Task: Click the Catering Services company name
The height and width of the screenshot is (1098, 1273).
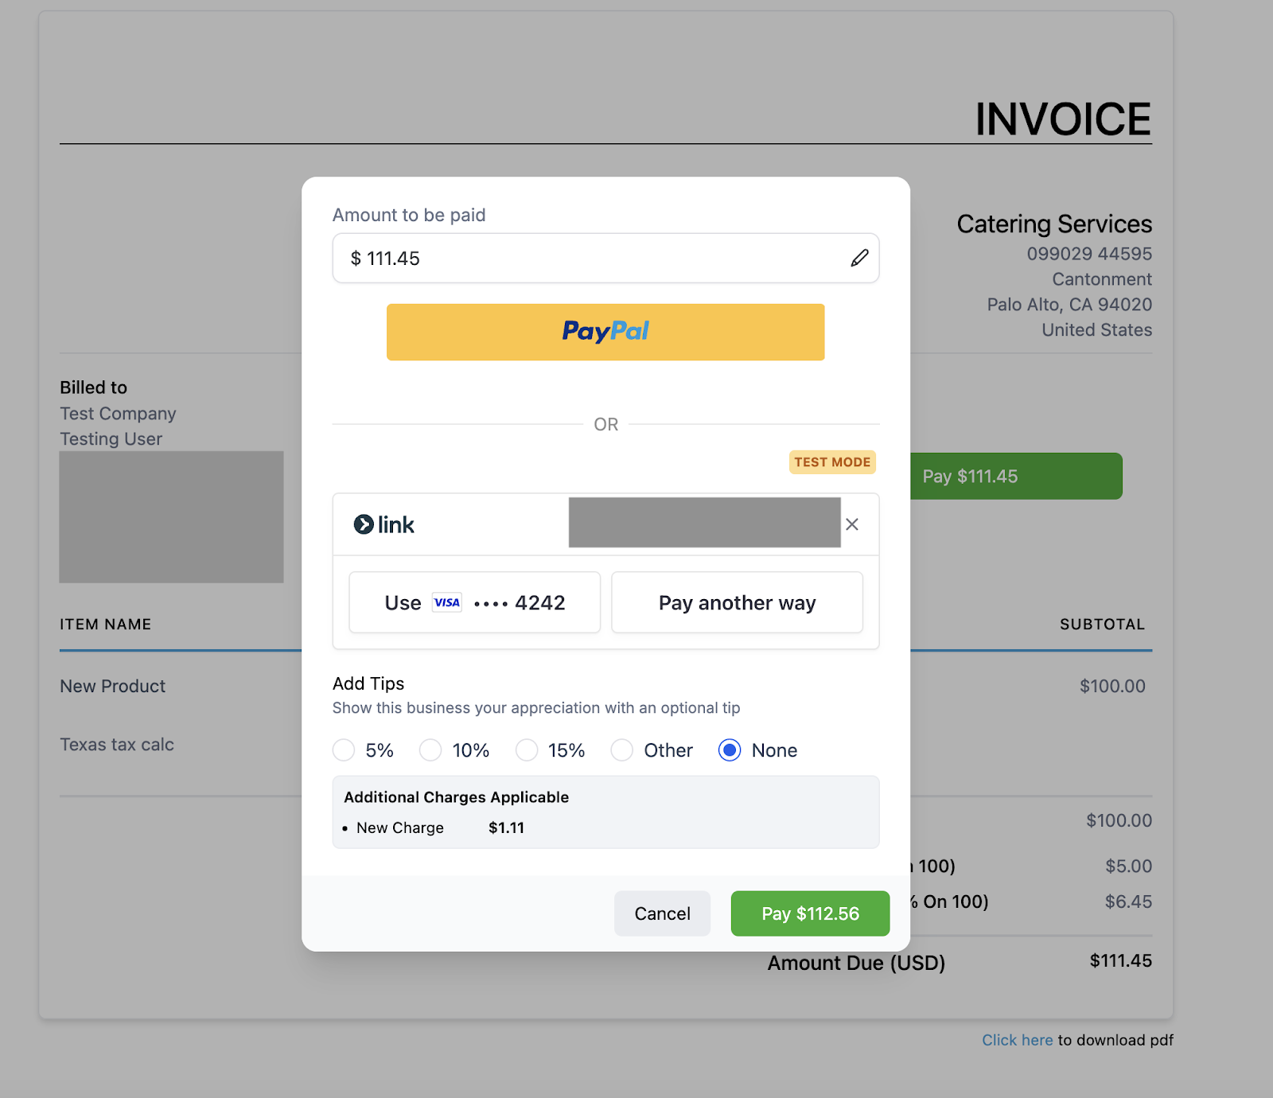Action: pyautogui.click(x=1054, y=224)
